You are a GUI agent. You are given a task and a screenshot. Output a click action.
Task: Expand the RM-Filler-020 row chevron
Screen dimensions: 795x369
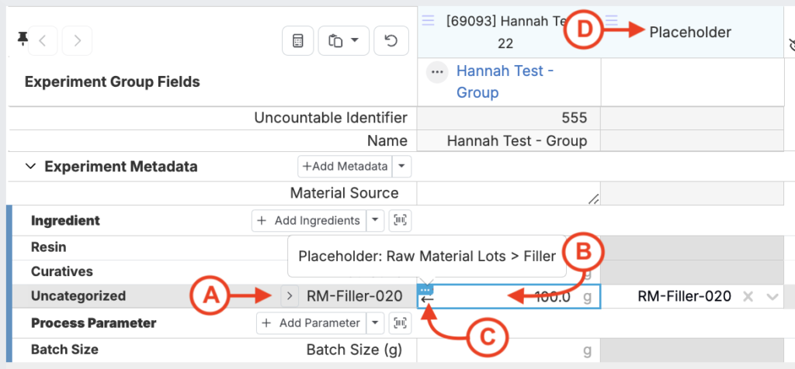[x=290, y=296]
